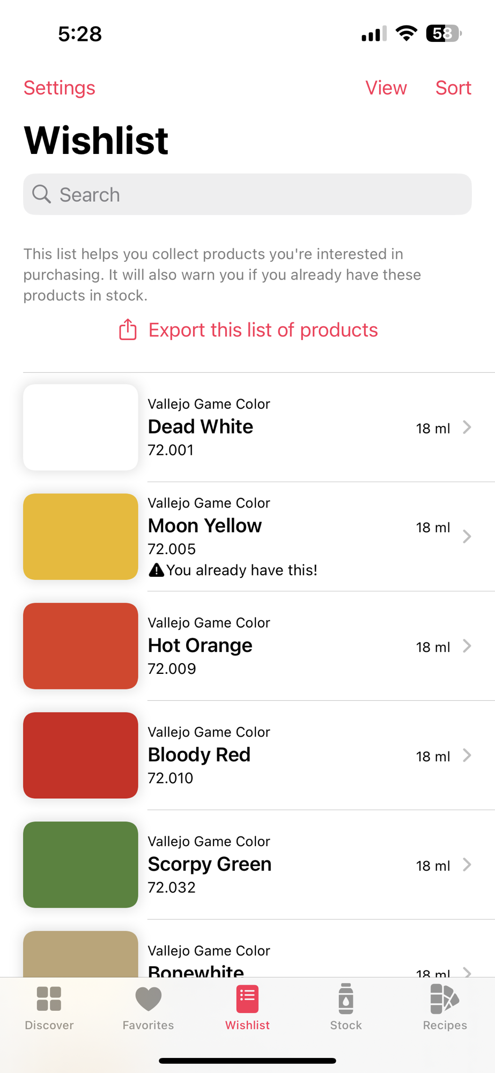
Task: Open the View menu
Action: tap(386, 87)
